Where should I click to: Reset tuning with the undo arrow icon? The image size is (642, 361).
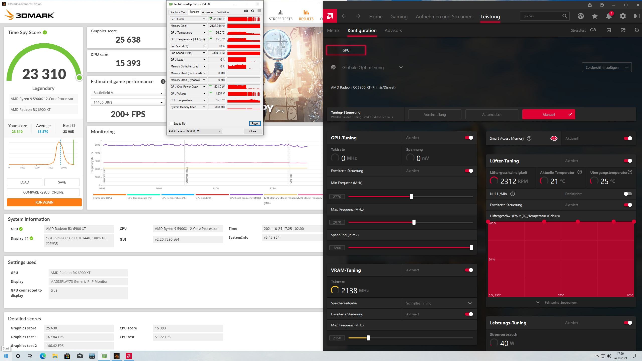click(x=637, y=30)
